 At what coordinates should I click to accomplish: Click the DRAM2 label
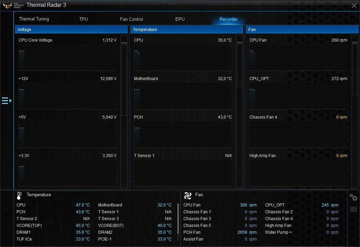coord(105,232)
